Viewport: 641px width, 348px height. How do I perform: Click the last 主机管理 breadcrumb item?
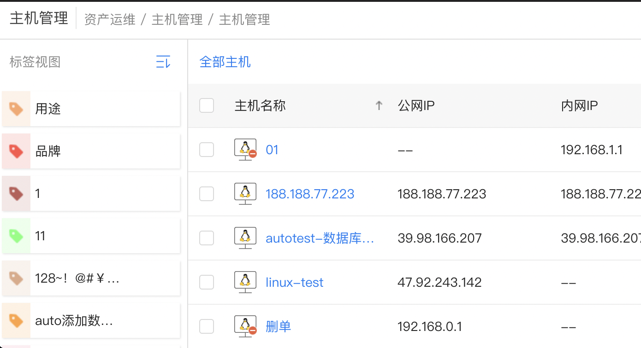click(x=244, y=20)
